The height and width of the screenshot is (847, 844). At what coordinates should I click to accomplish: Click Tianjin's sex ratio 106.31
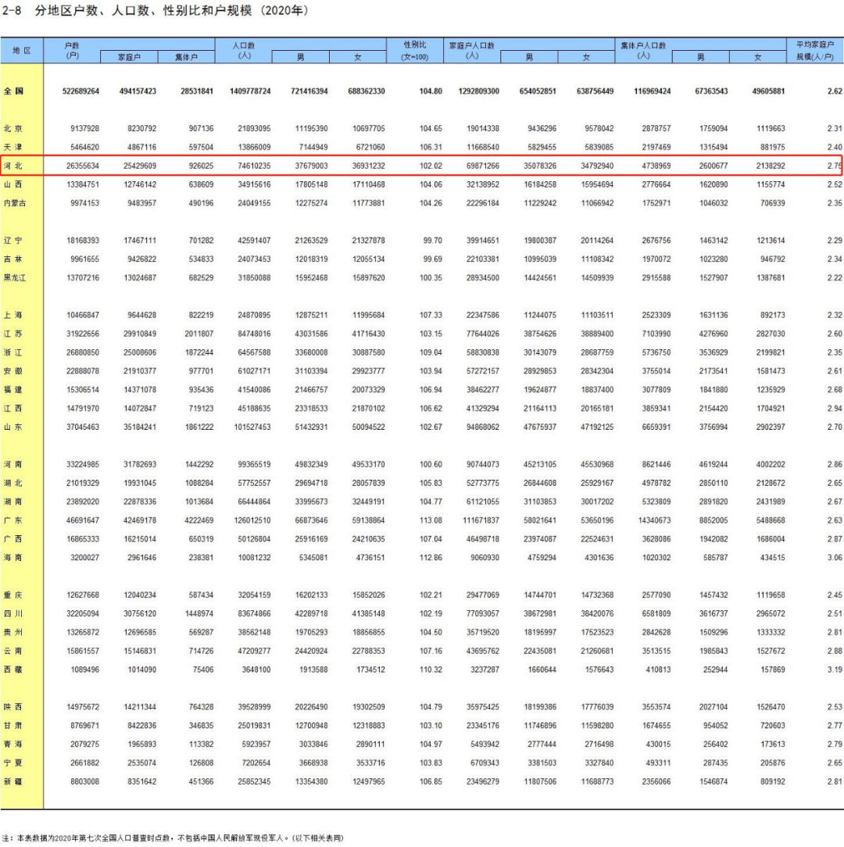click(430, 147)
